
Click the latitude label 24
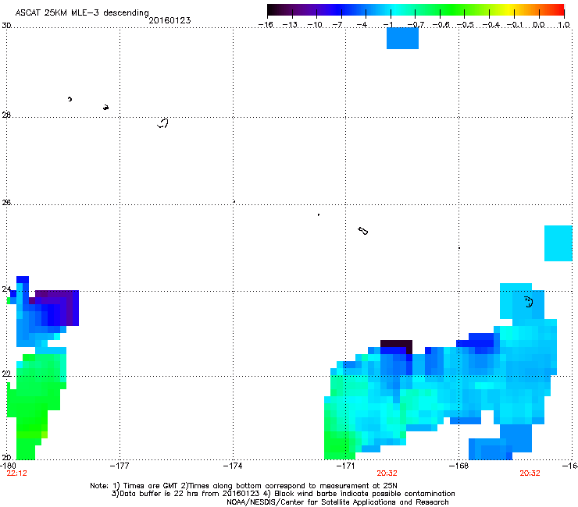[6, 289]
